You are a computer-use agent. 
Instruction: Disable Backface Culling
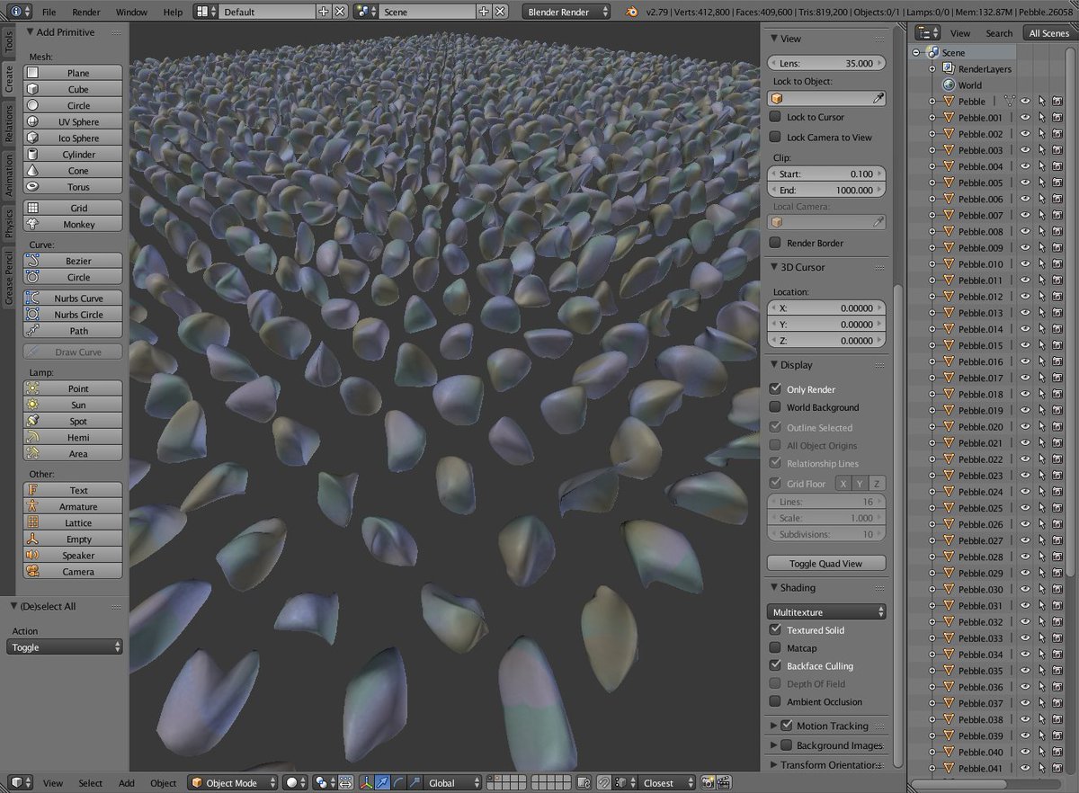coord(776,666)
